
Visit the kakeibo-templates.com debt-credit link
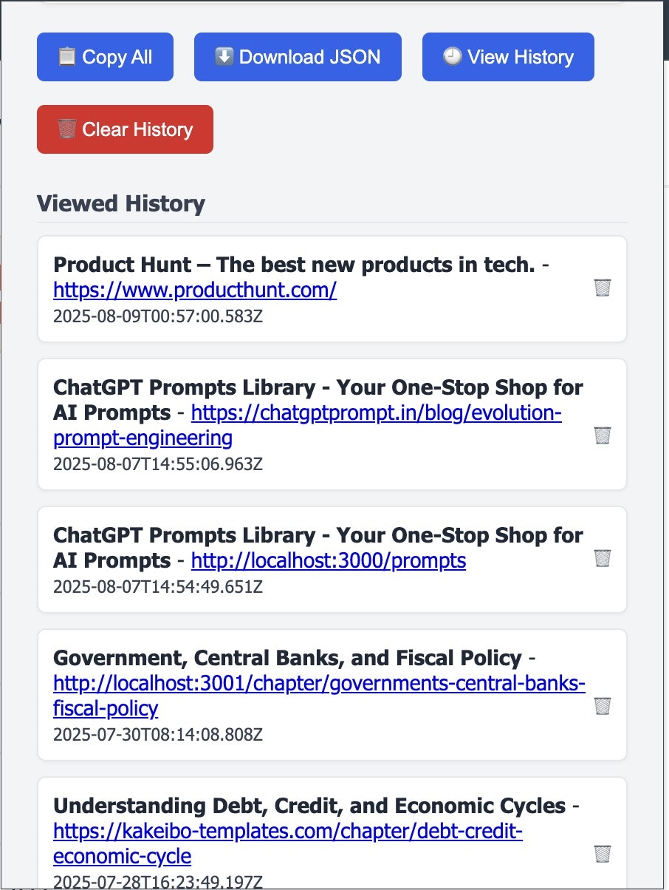point(288,844)
